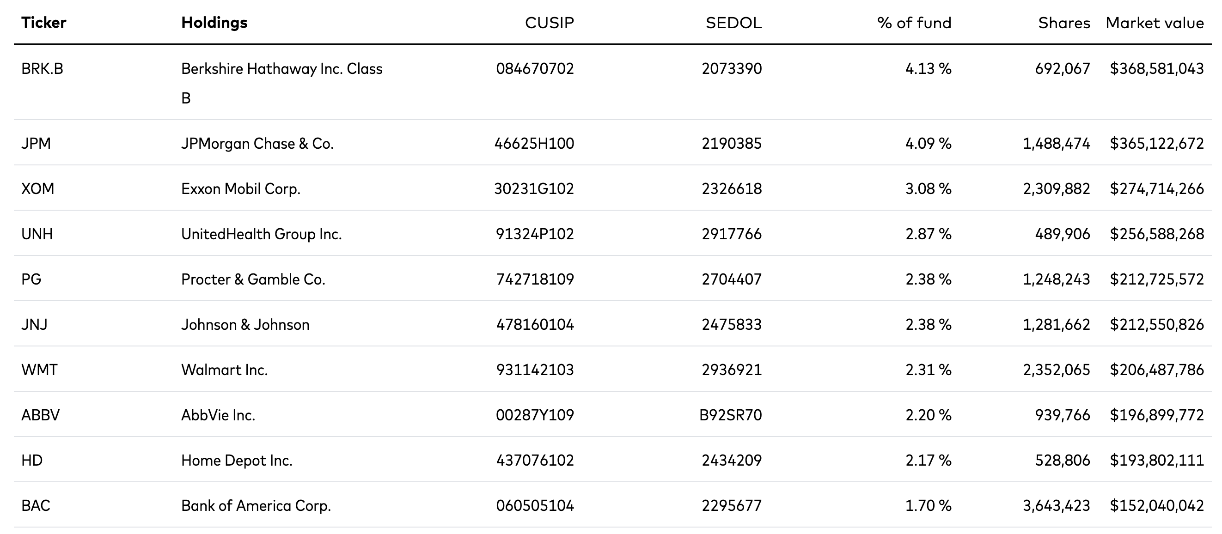Open the UnitedHealth Group Inc. holding
1222x534 pixels.
tap(261, 234)
